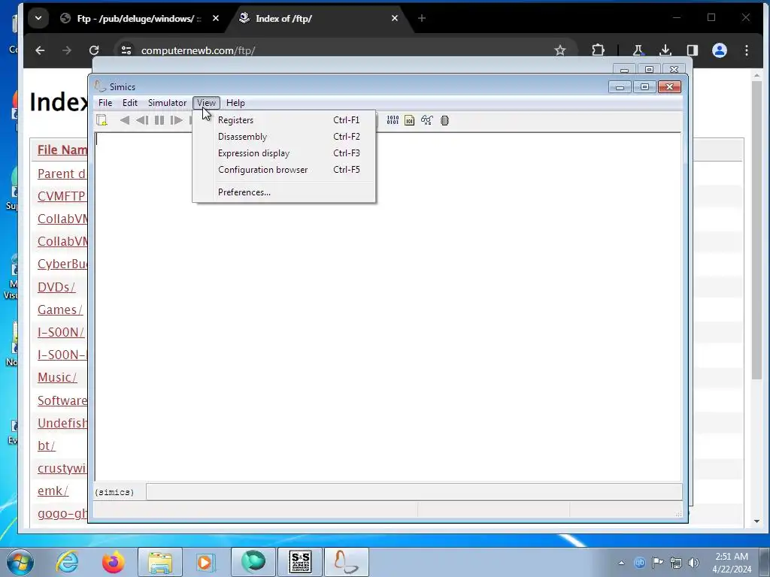The width and height of the screenshot is (770, 577).
Task: Sort by the File Name column header link
Action: pyautogui.click(x=62, y=150)
